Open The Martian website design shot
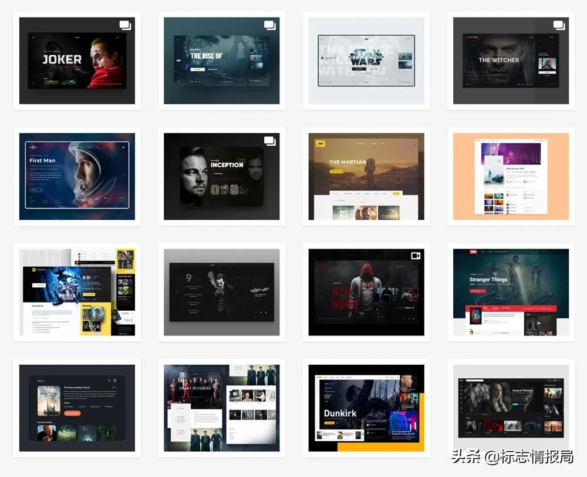 (x=366, y=176)
